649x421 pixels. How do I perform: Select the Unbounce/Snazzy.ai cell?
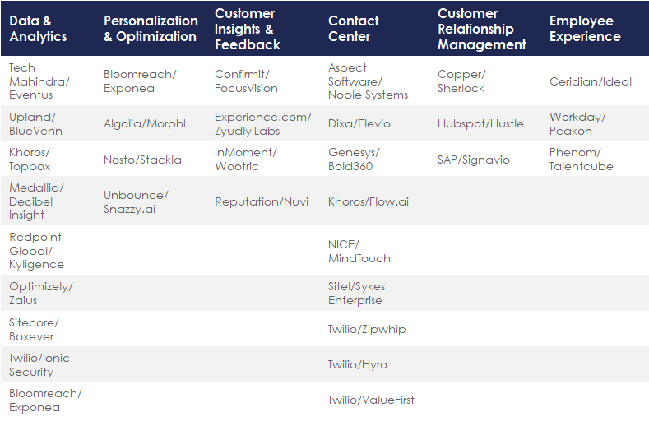tap(136, 201)
